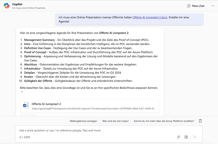This screenshot has width=218, height=144.
Task: Open the Offerte AI Jumpstart 2 document card
Action: pyautogui.click(x=90, y=106)
